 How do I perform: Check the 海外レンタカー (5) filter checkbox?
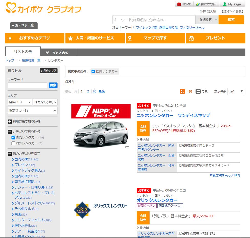point(13,143)
